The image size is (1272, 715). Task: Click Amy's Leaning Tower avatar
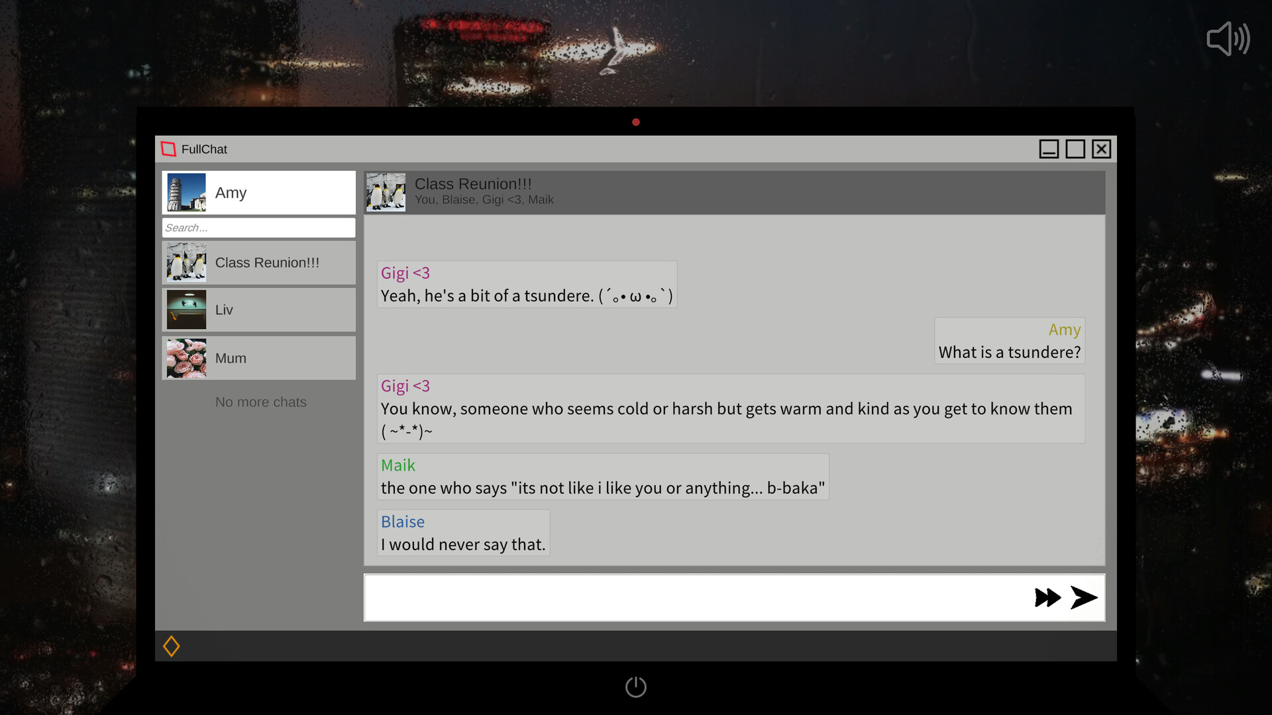pyautogui.click(x=186, y=192)
